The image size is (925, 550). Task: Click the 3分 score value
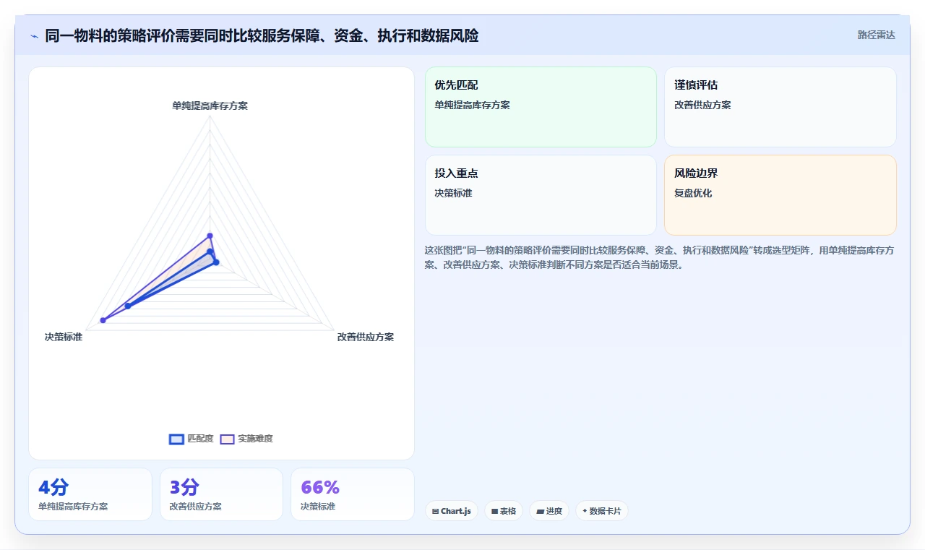coord(184,487)
